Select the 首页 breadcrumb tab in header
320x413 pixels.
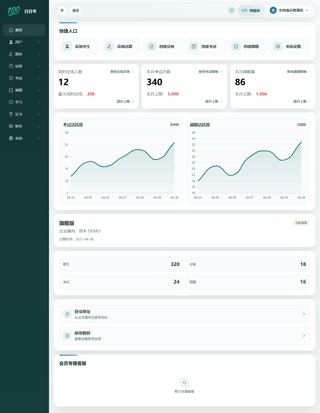(76, 10)
